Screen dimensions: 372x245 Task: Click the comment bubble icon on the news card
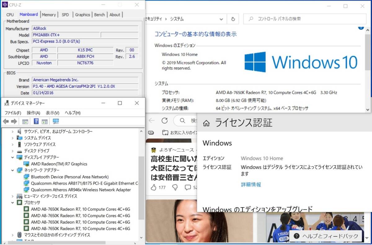[188, 187]
